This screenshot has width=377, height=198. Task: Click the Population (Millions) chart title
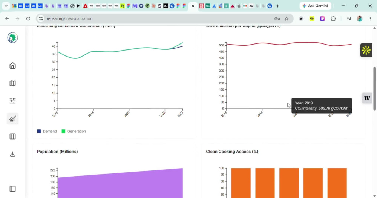pyautogui.click(x=57, y=152)
